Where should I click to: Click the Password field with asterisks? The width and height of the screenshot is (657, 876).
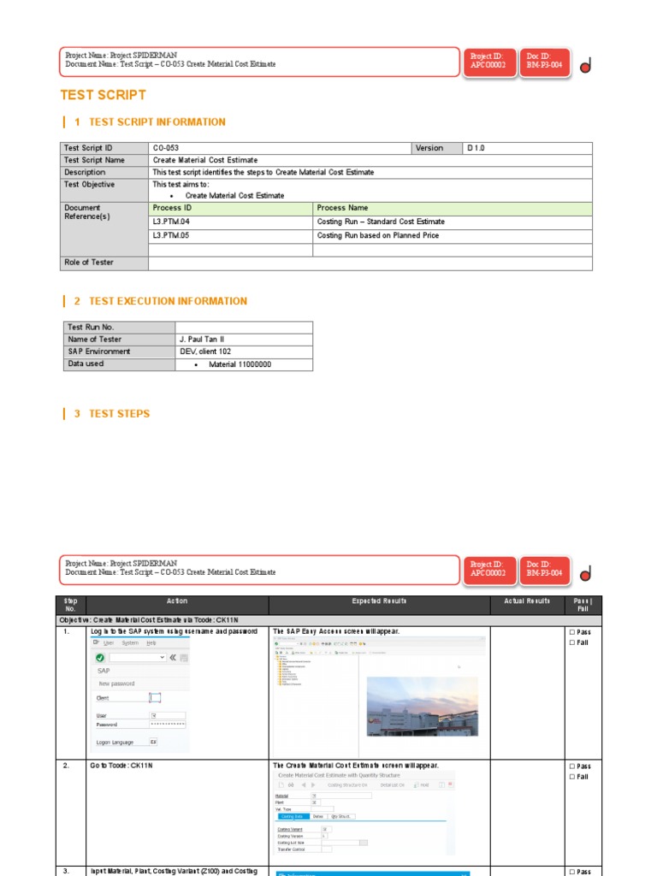168,724
